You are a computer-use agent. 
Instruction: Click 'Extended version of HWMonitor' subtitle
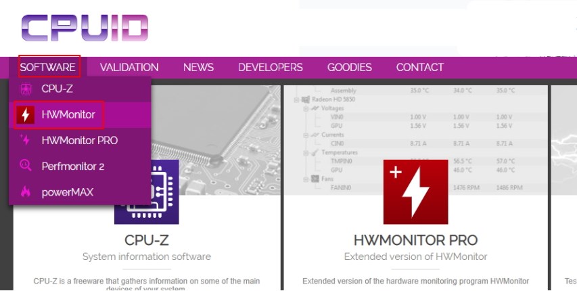tap(415, 256)
